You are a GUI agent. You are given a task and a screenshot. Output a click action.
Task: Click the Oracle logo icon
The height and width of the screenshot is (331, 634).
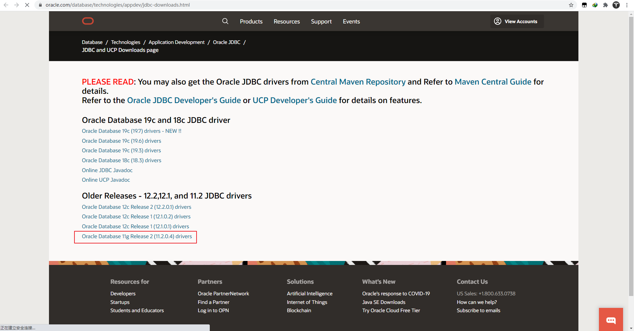coord(88,21)
